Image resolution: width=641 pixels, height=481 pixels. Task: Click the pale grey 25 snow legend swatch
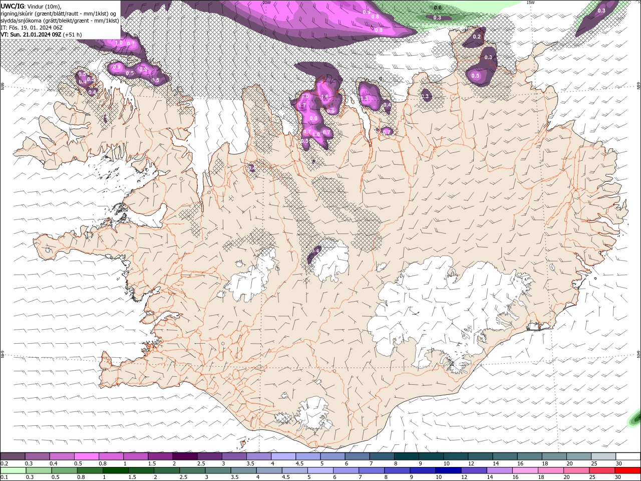[603, 456]
